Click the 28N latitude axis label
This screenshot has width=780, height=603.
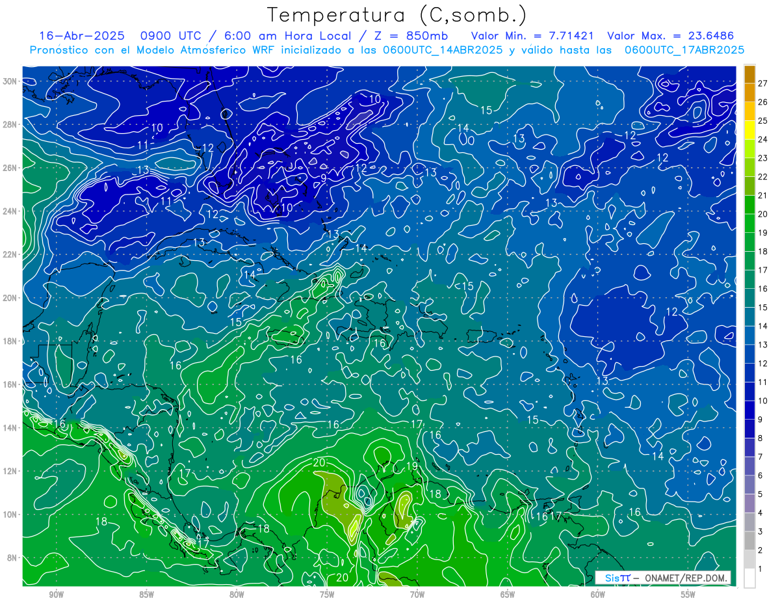point(11,124)
